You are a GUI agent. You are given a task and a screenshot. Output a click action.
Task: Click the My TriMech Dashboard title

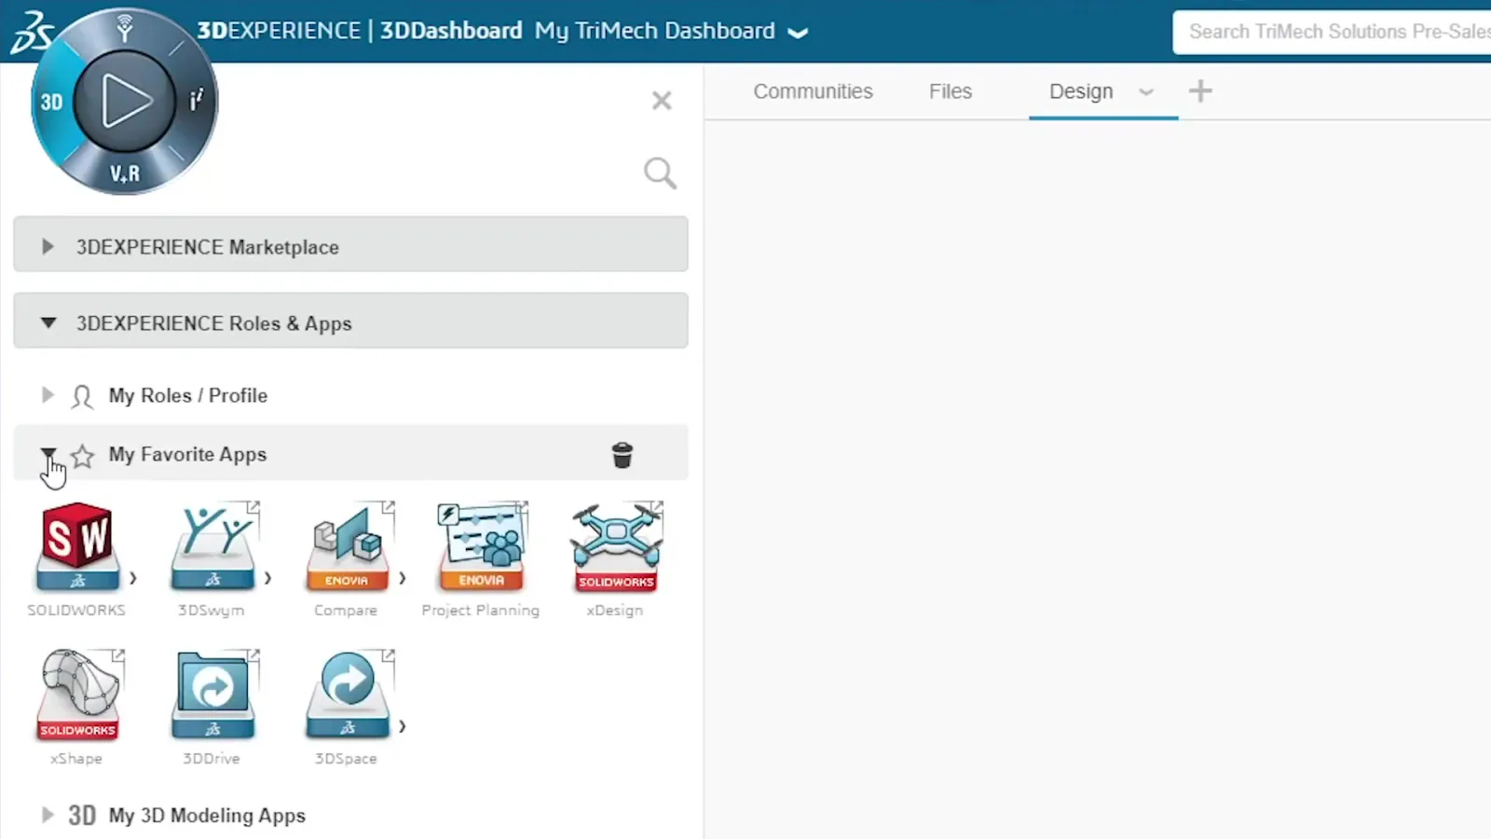pos(654,31)
